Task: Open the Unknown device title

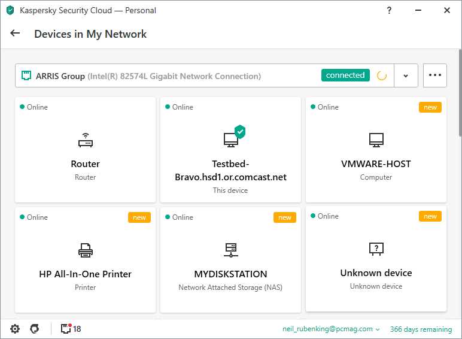Action: coord(376,273)
